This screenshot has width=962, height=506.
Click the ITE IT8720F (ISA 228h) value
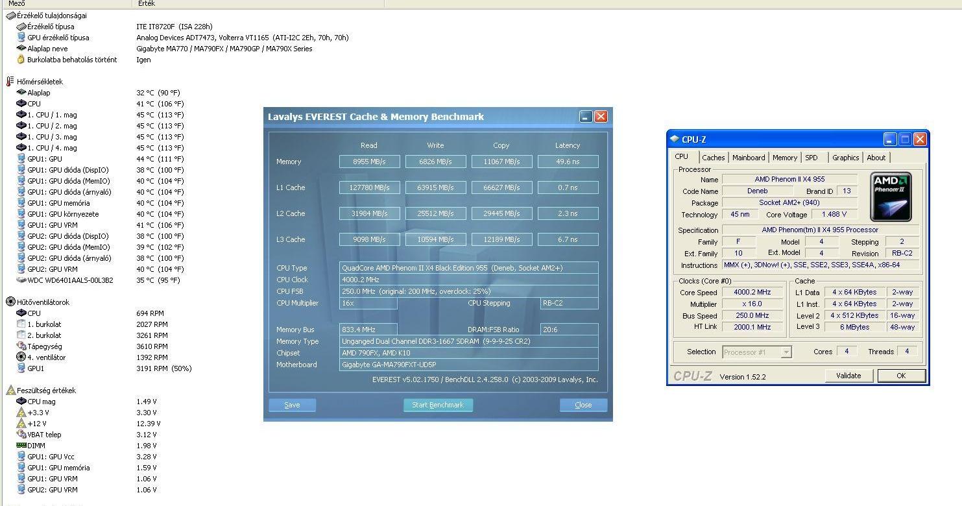coord(174,27)
